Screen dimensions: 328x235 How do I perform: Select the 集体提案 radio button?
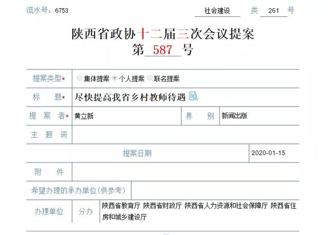tap(79, 78)
